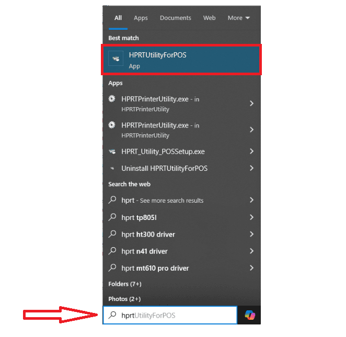Click the gear icon of first HPRTPrinterUtility.exe result

point(112,99)
